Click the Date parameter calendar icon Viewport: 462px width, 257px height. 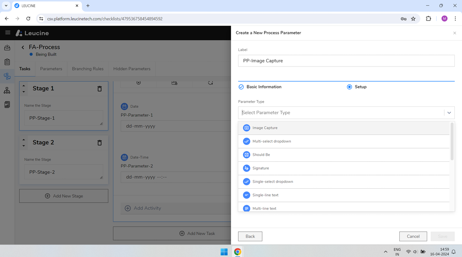click(x=124, y=106)
